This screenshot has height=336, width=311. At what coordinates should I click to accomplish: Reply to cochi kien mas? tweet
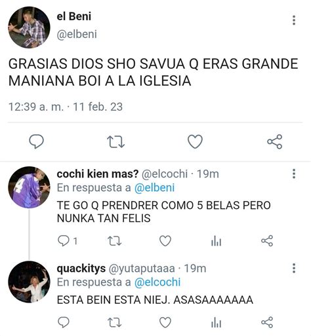[x=64, y=241]
